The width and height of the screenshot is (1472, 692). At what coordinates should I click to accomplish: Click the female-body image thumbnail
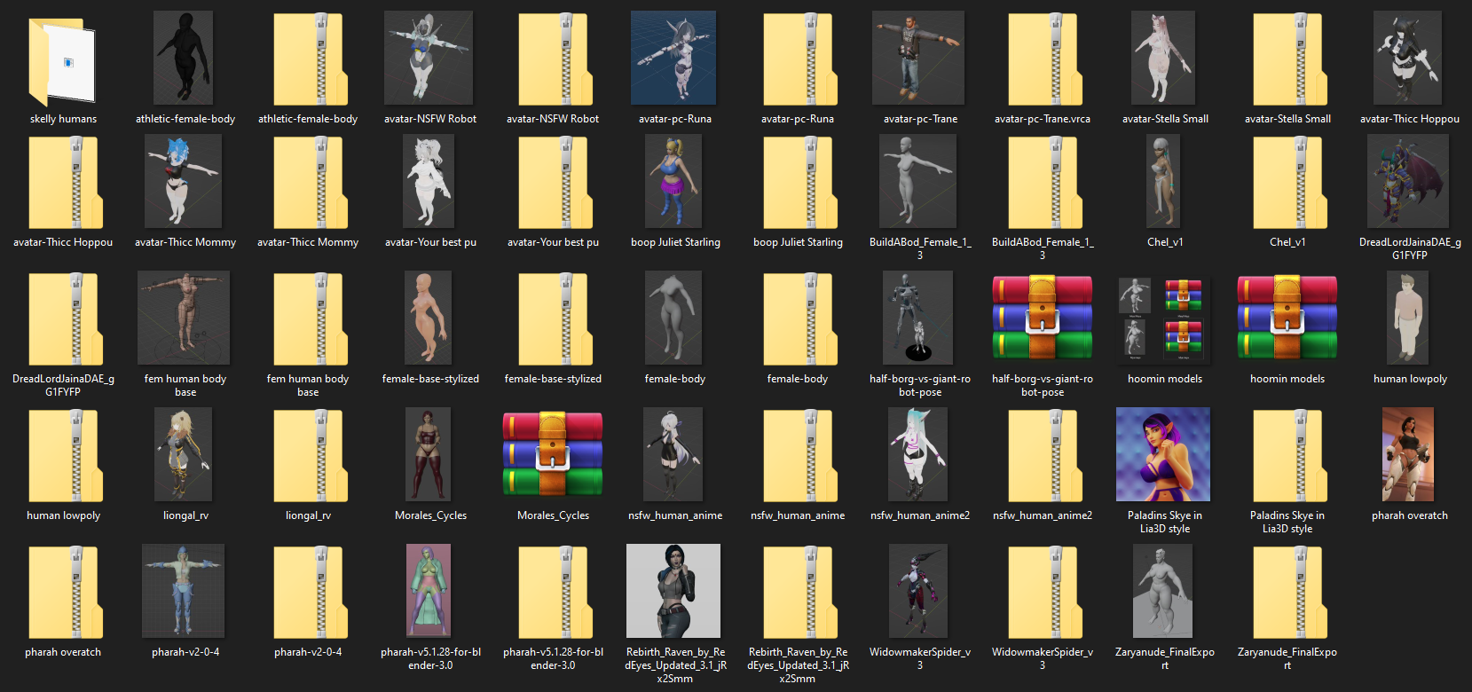point(673,318)
